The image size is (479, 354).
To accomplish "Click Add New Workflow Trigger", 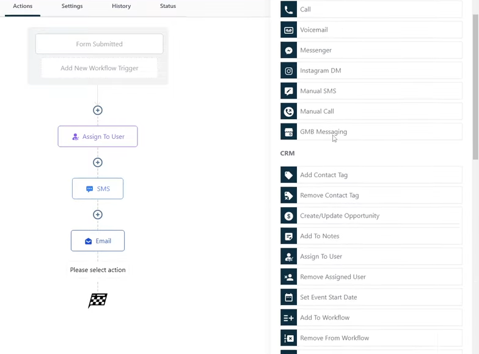I will 99,68.
